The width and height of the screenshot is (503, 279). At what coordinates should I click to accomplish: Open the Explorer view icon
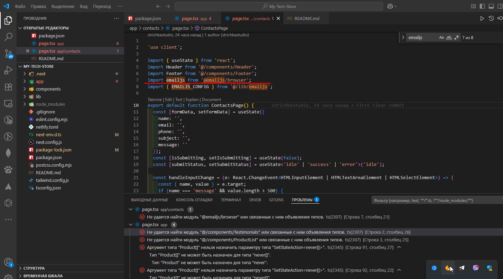8,20
